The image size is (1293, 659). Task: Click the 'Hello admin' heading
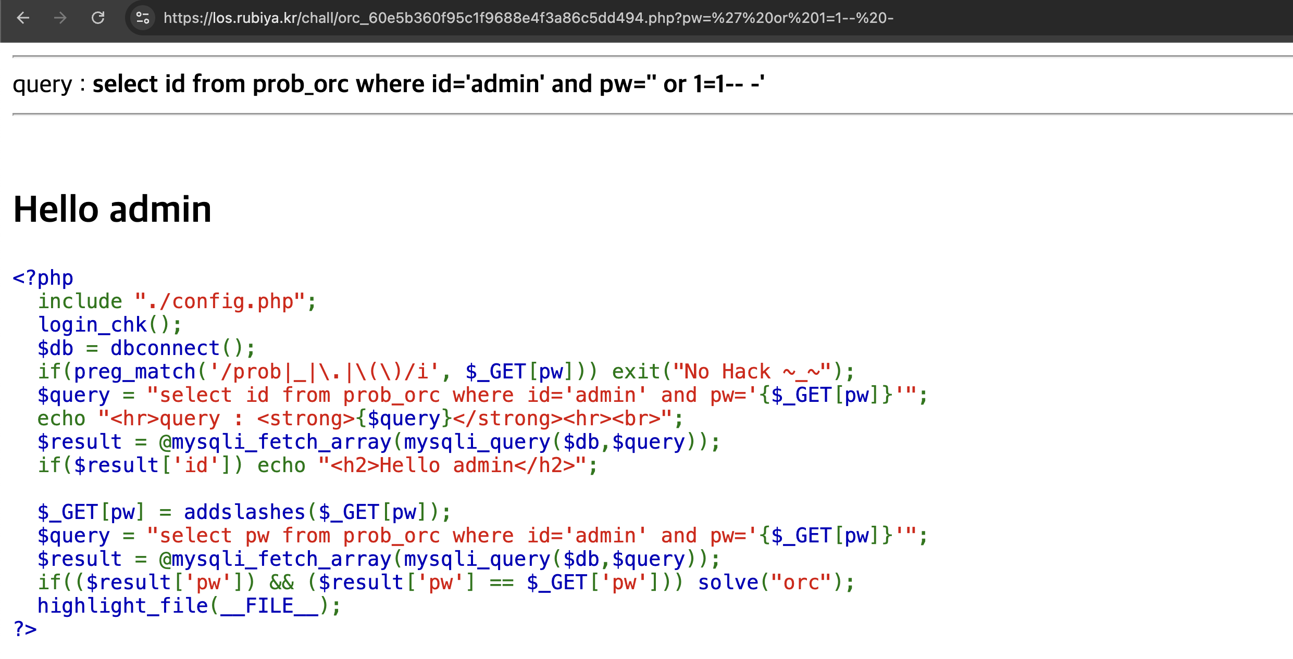pos(113,209)
